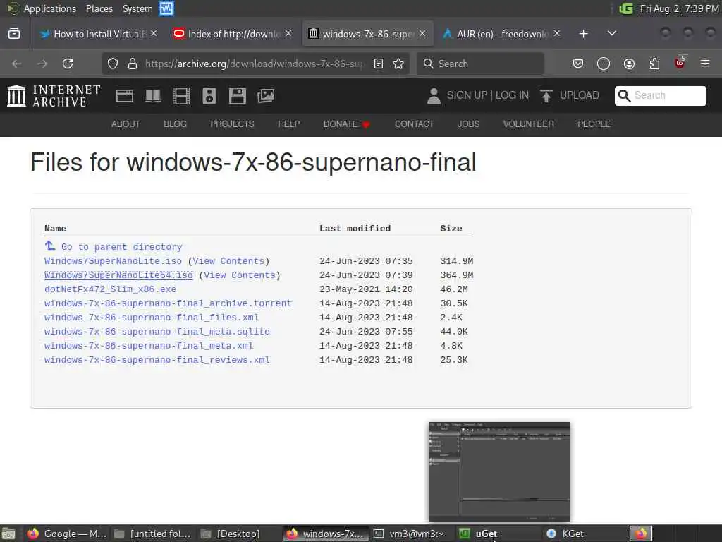Open the Firefox hamburger menu
The image size is (722, 542).
(x=705, y=64)
